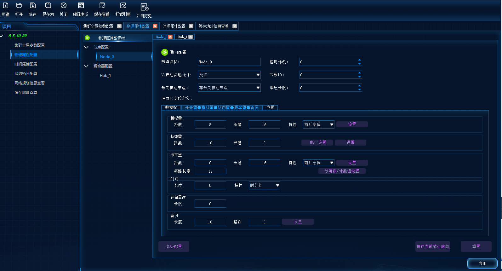
Task: Switch to the 集群全局参数配置 tab
Action: [99, 26]
